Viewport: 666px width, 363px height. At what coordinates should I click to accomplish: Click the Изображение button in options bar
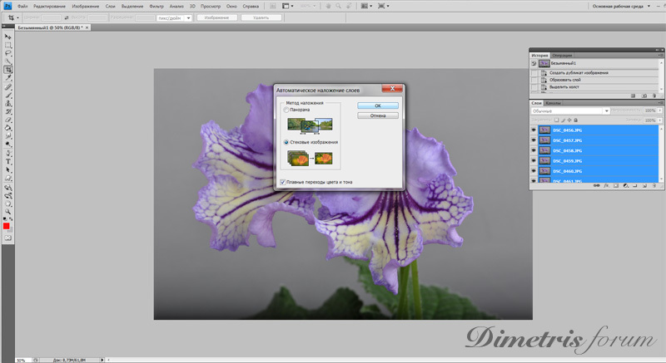click(x=216, y=17)
